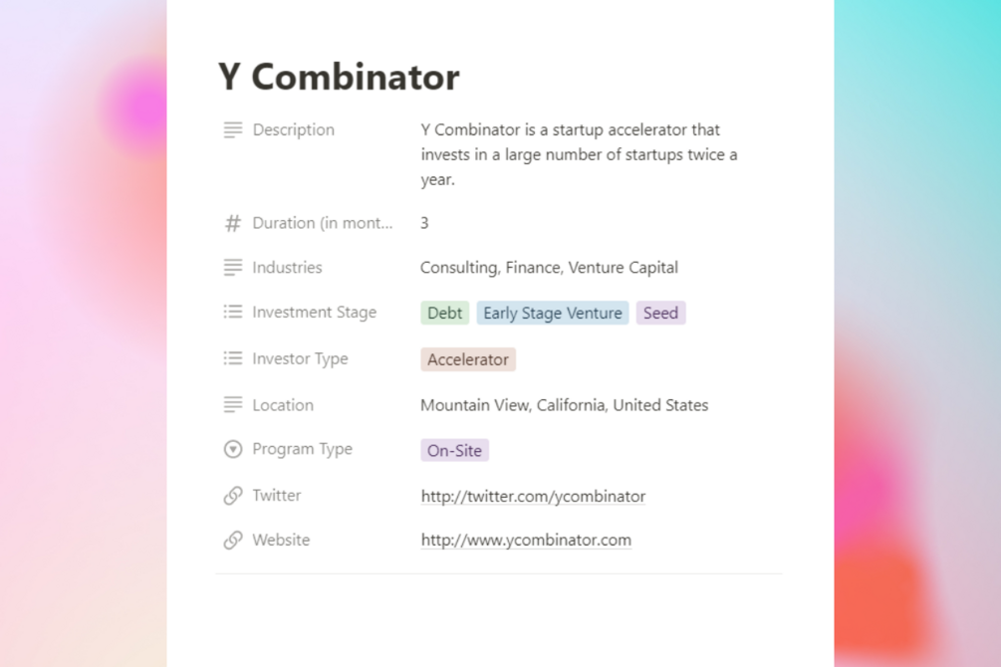This screenshot has width=1001, height=667.
Task: Click the Twitter link property icon
Action: [x=233, y=496]
